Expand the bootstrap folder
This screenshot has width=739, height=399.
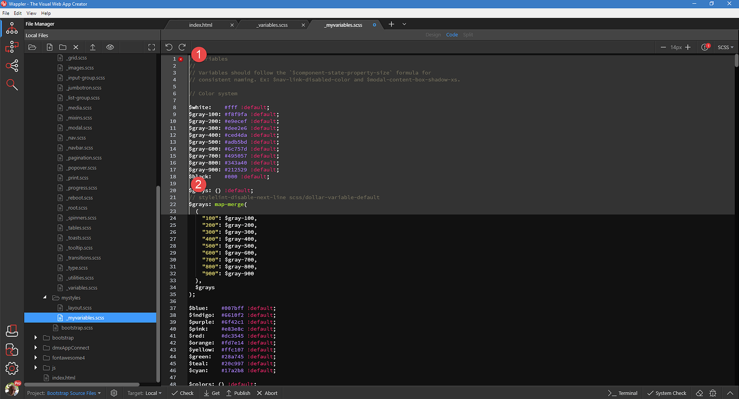tap(35, 337)
